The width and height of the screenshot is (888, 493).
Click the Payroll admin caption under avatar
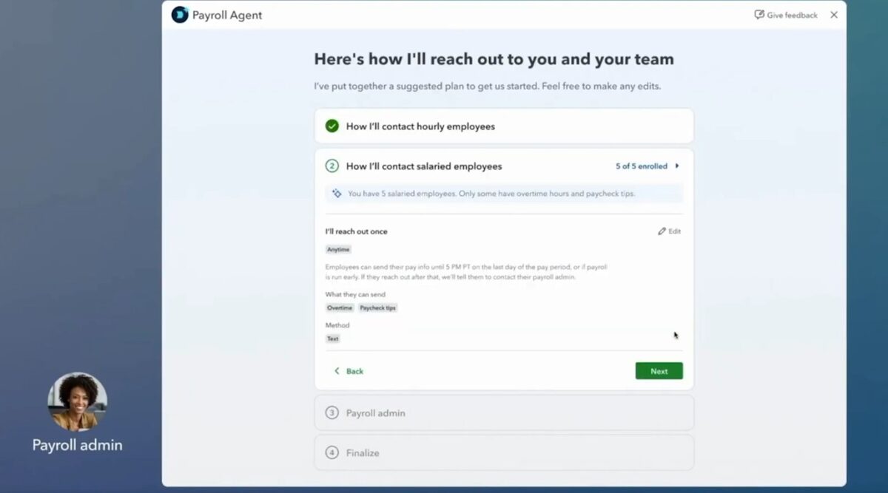pyautogui.click(x=78, y=445)
